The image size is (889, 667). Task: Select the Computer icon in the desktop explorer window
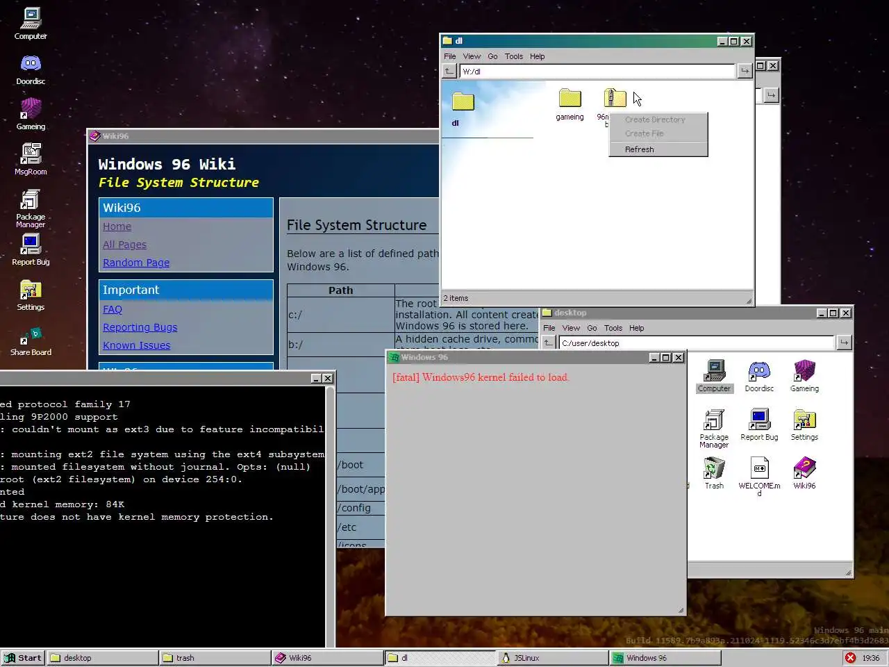click(x=714, y=377)
